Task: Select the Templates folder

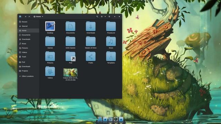Action: pos(111,56)
